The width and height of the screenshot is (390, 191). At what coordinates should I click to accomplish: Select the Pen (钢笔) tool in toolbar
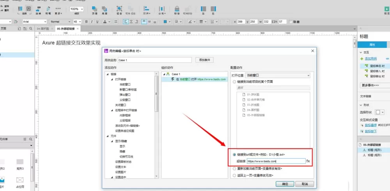click(48, 9)
